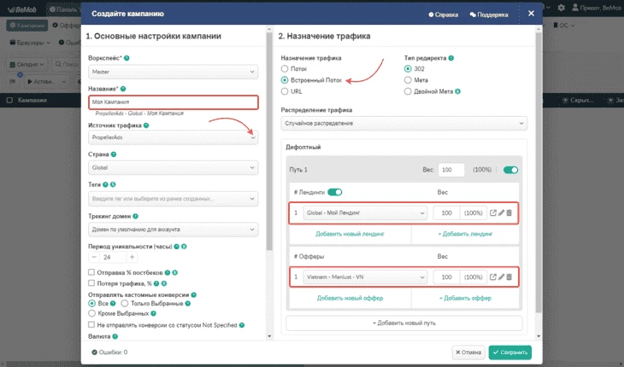Click the settings gear in background header
Viewport: 624px width, 367px height.
(561, 8)
